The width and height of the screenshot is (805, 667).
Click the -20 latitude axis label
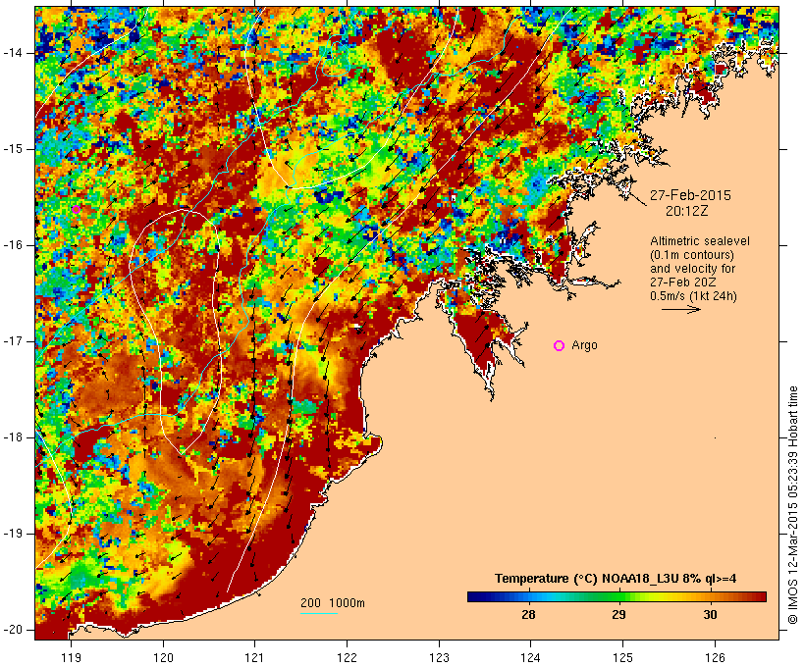pos(13,630)
